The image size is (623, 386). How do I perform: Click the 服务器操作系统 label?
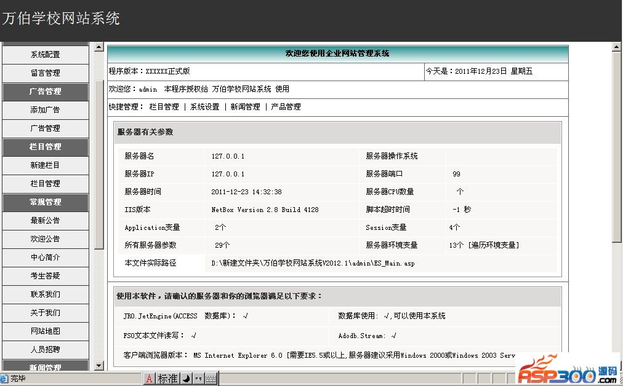click(392, 156)
